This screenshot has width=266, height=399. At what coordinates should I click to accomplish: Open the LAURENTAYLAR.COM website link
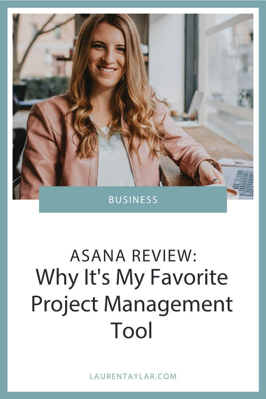pyautogui.click(x=133, y=376)
